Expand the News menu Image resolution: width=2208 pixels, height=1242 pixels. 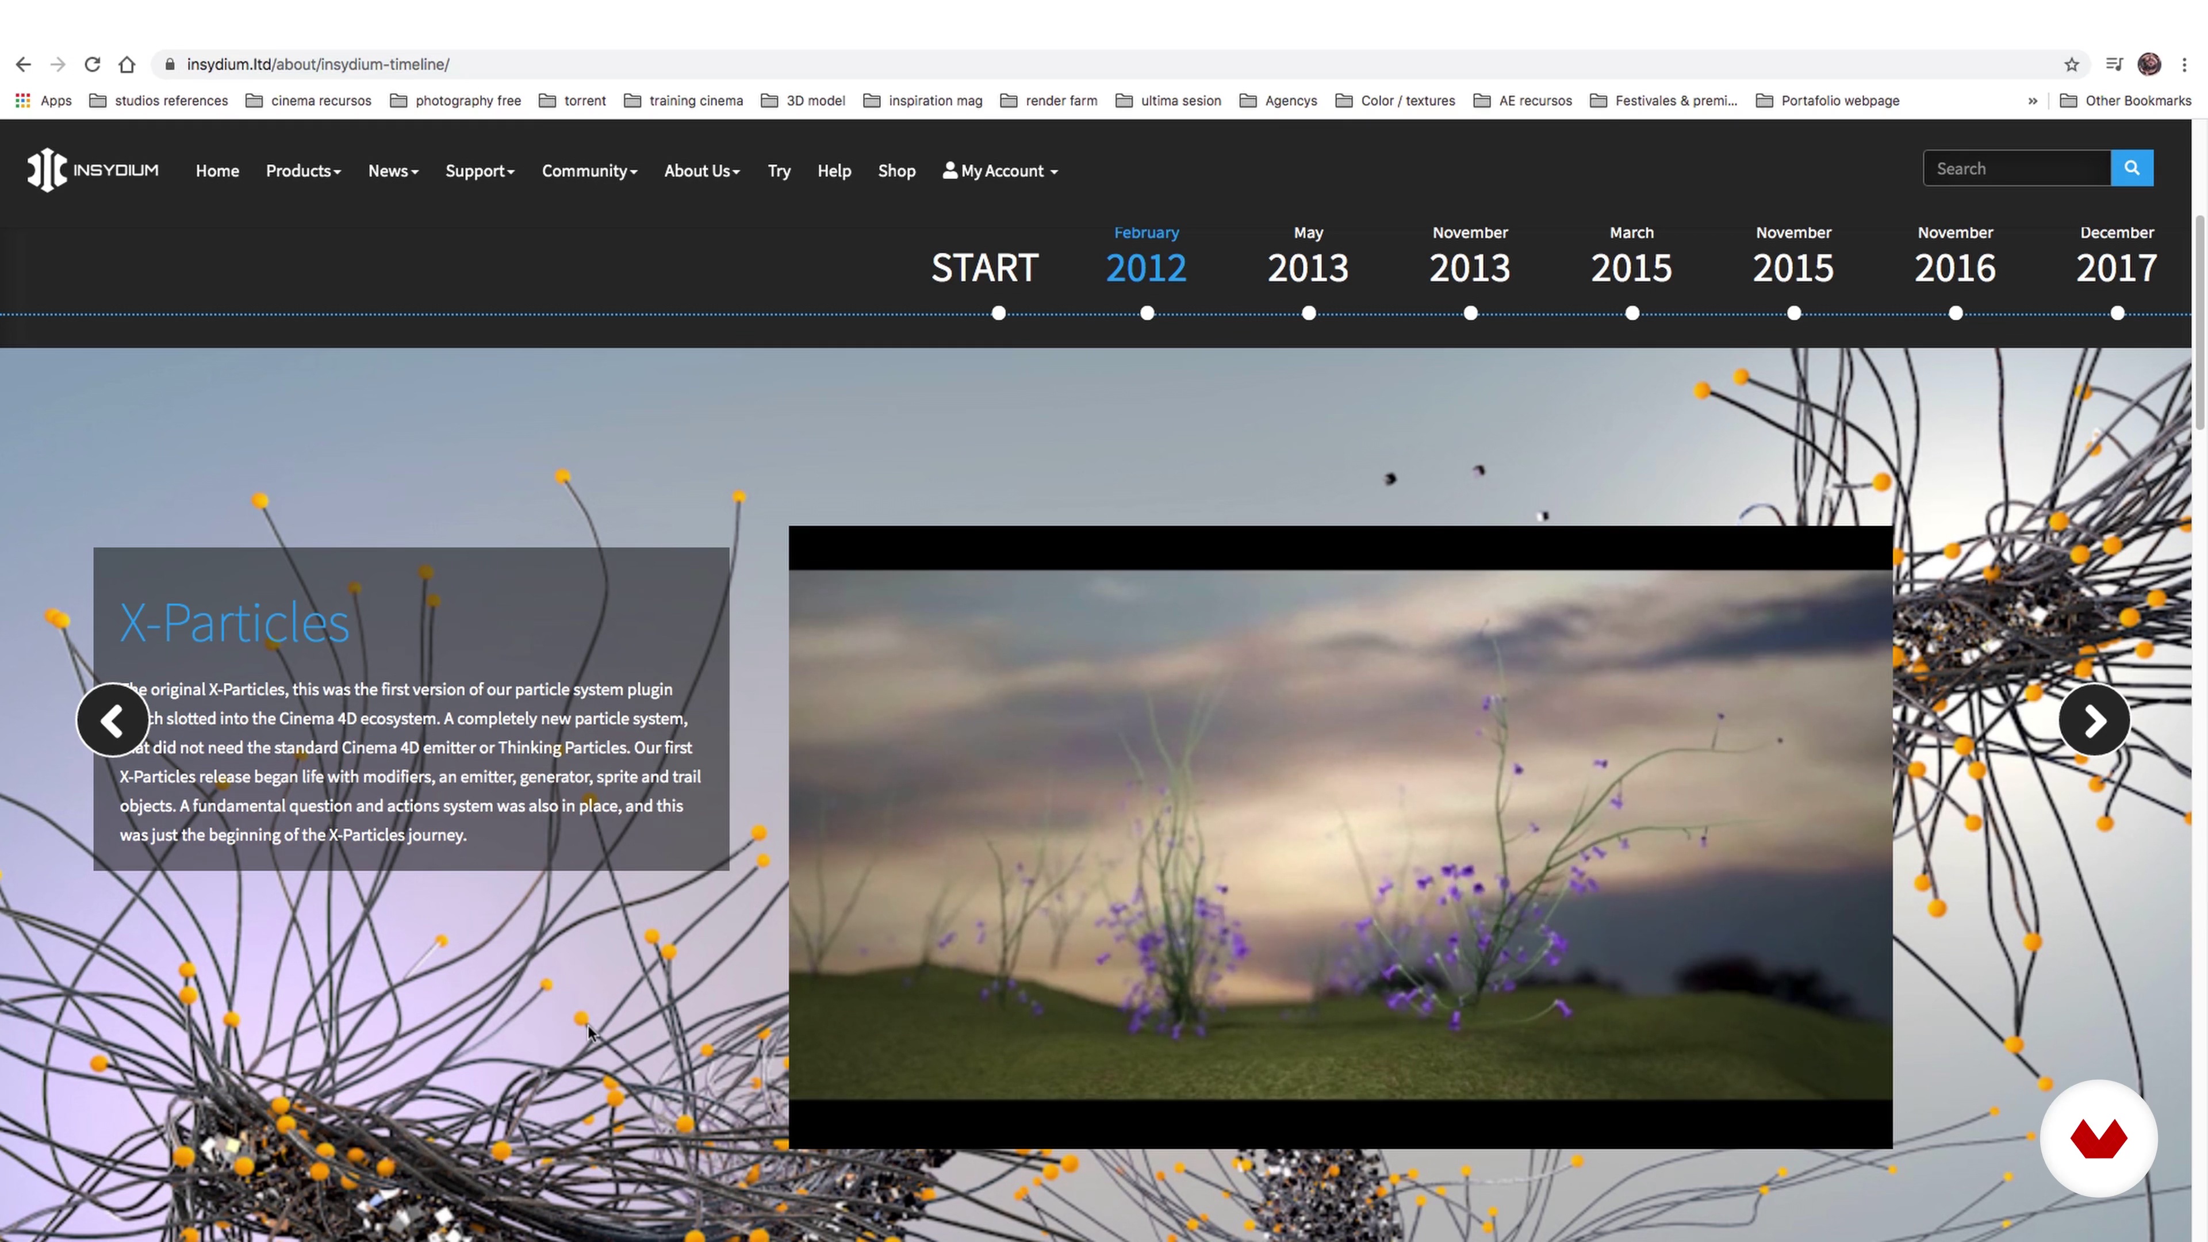click(x=393, y=171)
